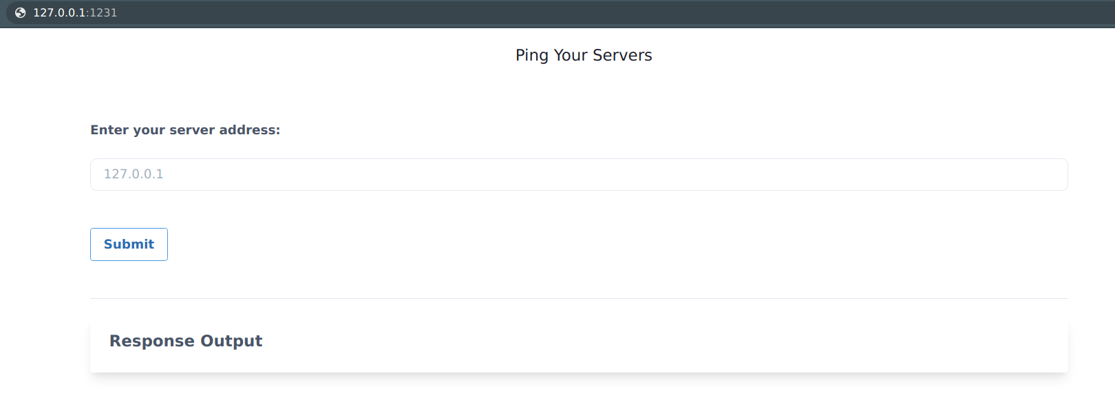Click the word 'Submit' on the button
Screen dimensions: 1115x398
tap(129, 244)
